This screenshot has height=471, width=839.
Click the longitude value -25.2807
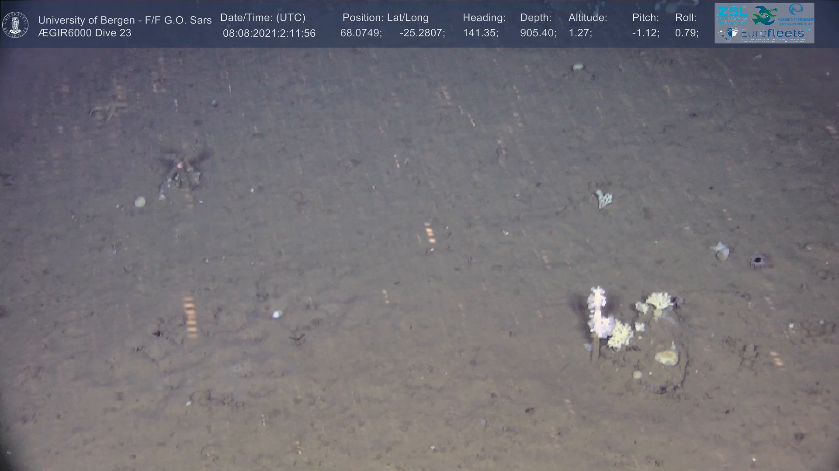click(x=422, y=33)
